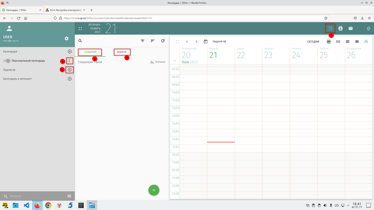Open Персональный календарь three-dot options menu

coord(70,61)
